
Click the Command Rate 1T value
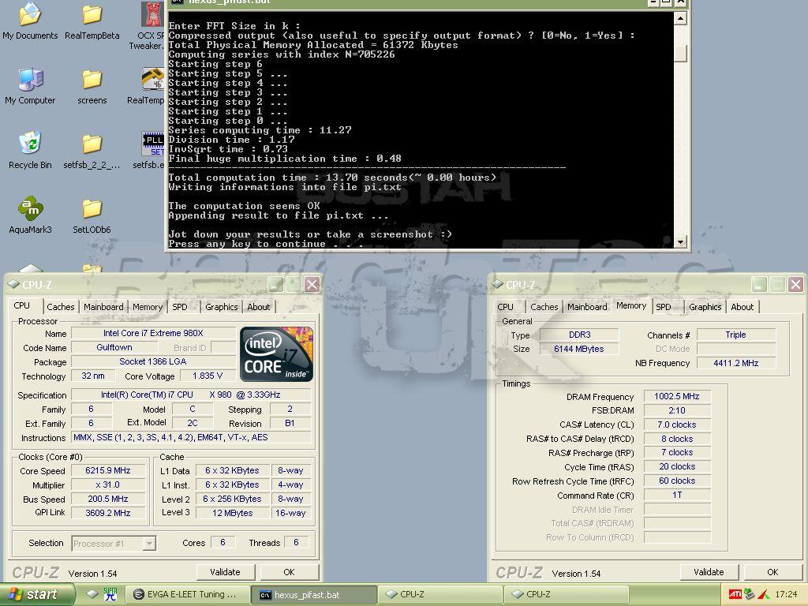coord(677,495)
